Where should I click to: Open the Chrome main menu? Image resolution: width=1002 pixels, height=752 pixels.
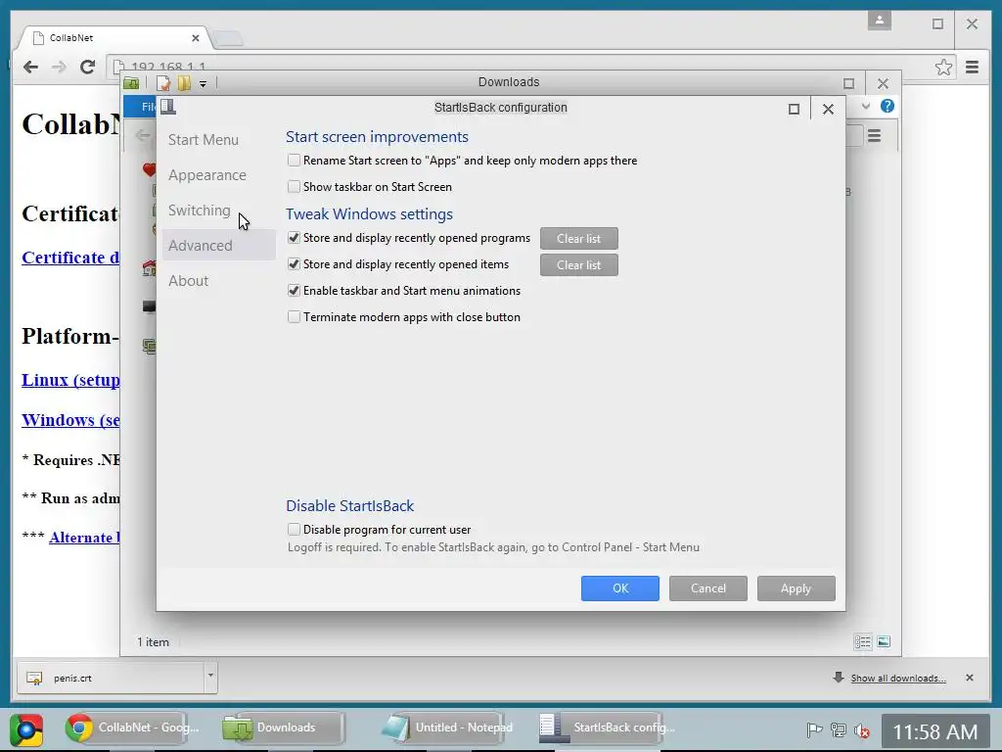pos(972,68)
